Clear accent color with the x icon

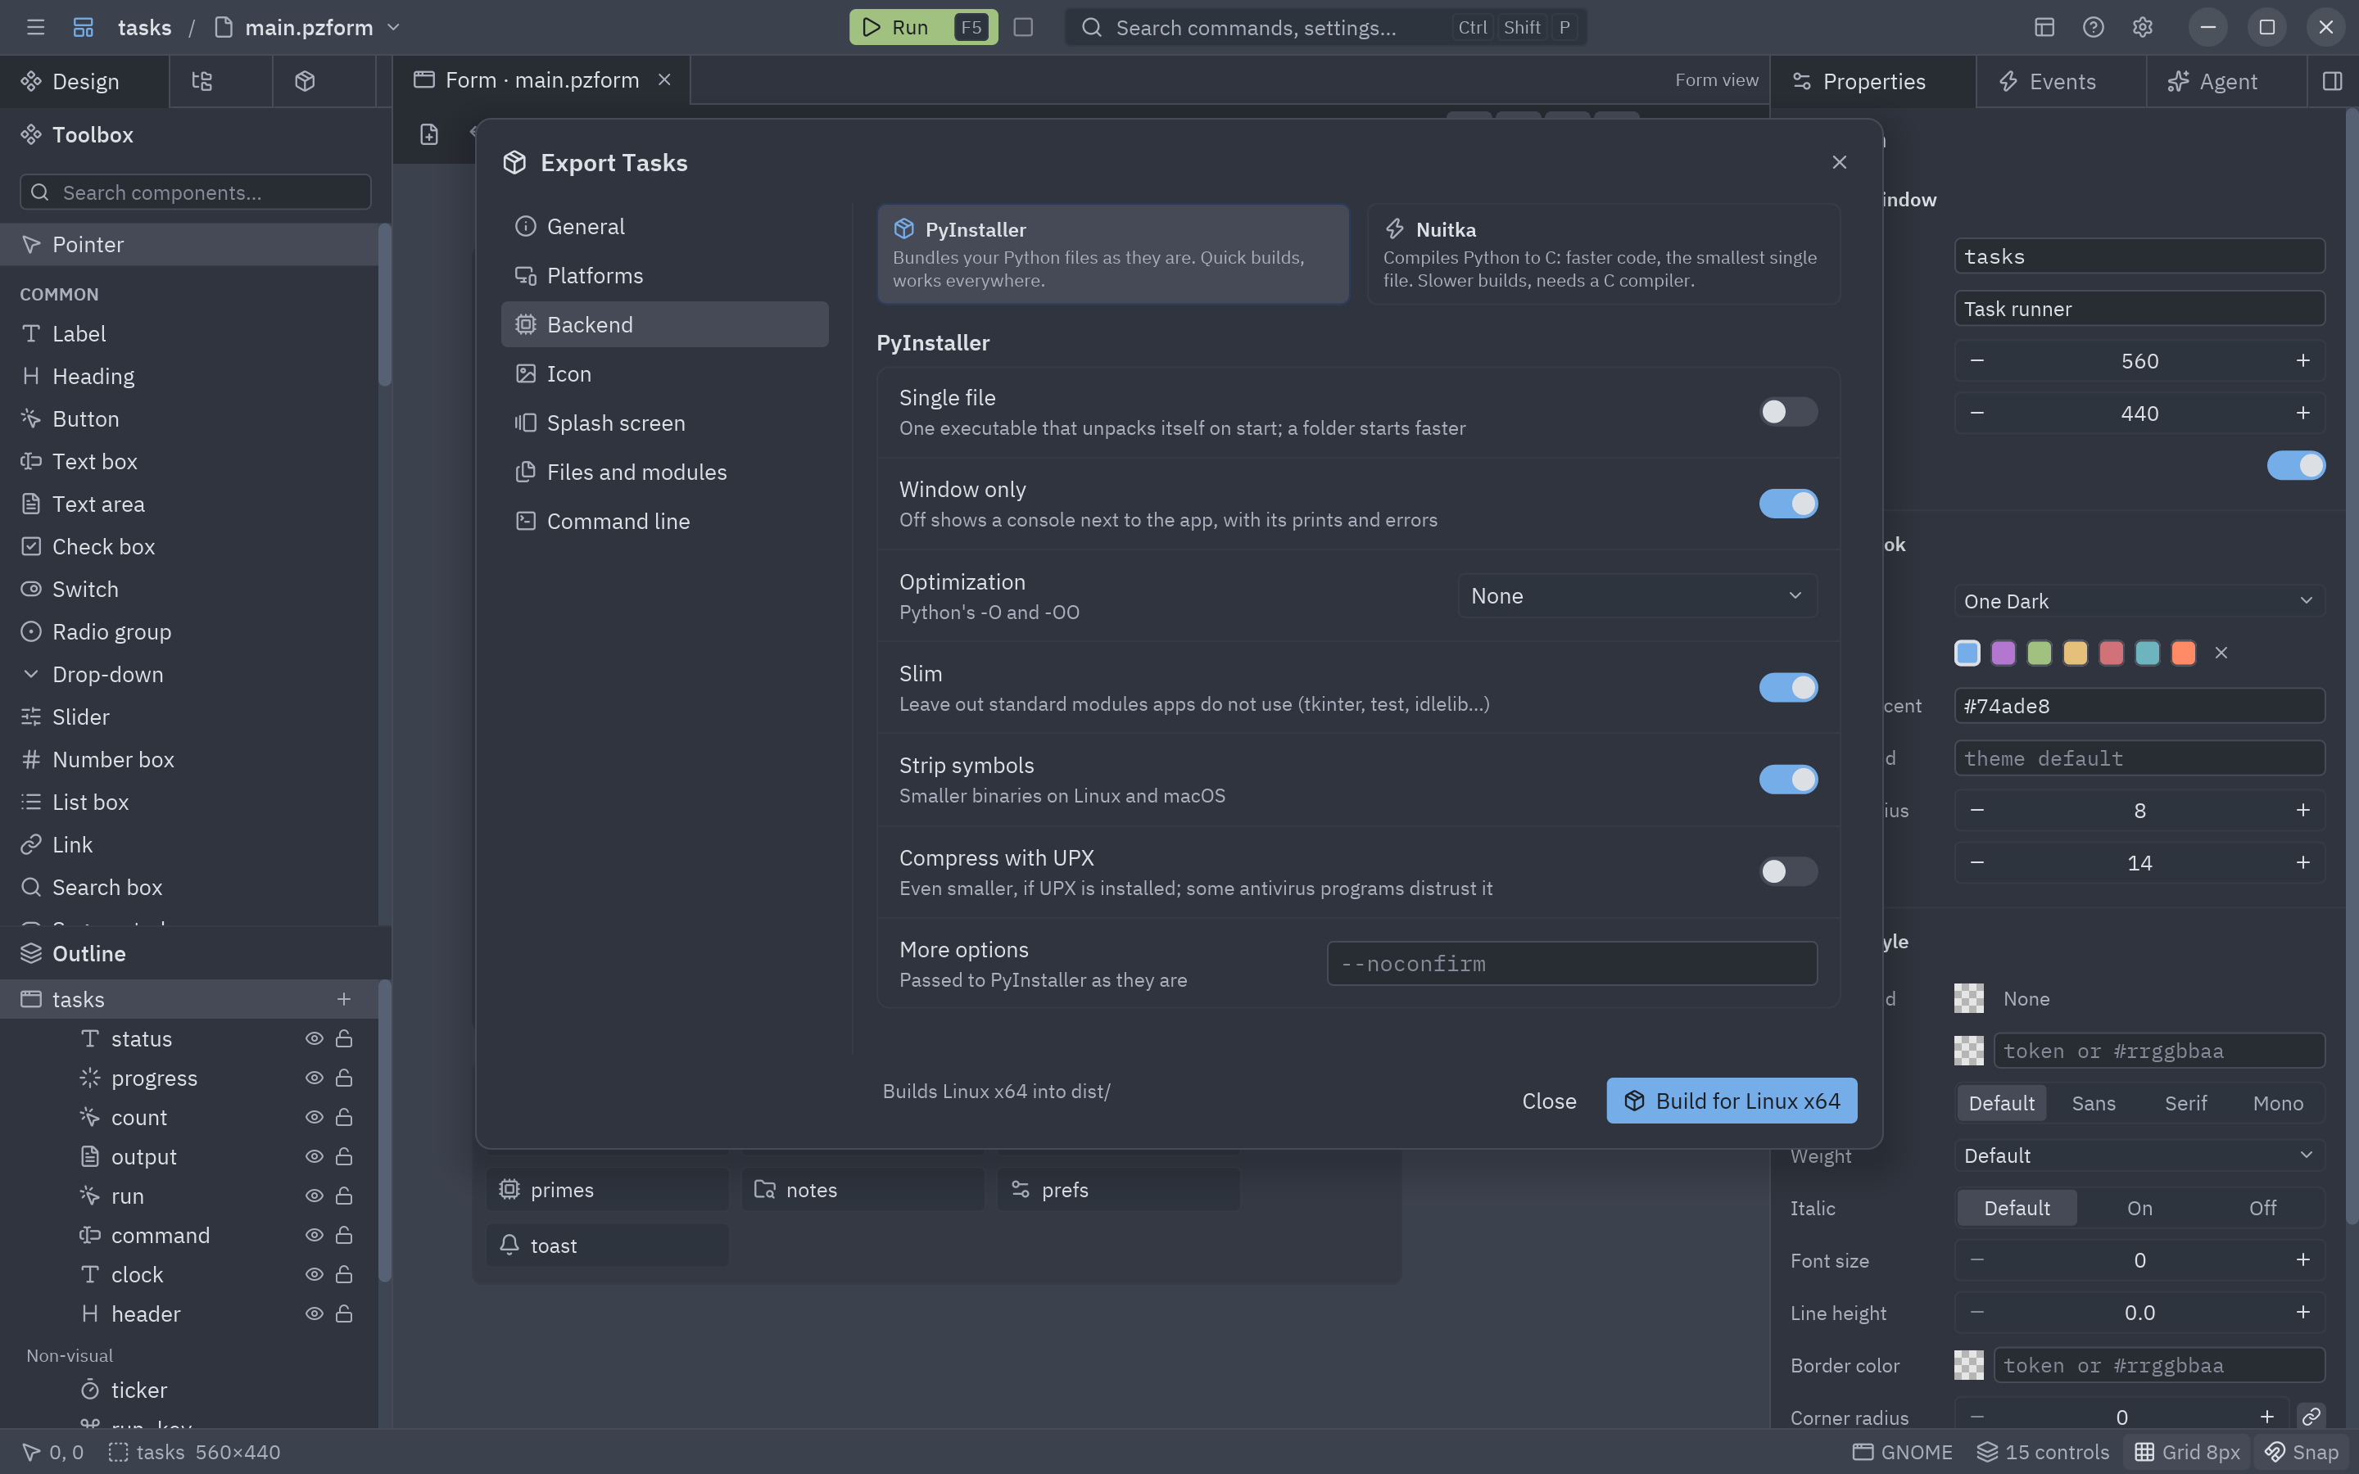point(2221,653)
